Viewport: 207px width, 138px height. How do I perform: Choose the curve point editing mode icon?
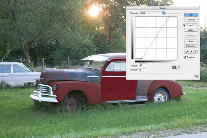(x=174, y=67)
